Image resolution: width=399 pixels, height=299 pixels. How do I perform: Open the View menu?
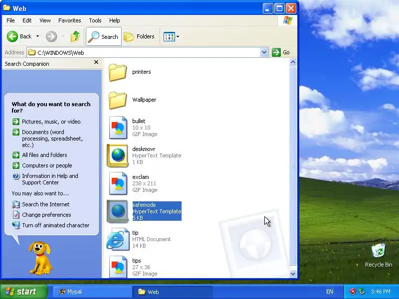click(45, 20)
